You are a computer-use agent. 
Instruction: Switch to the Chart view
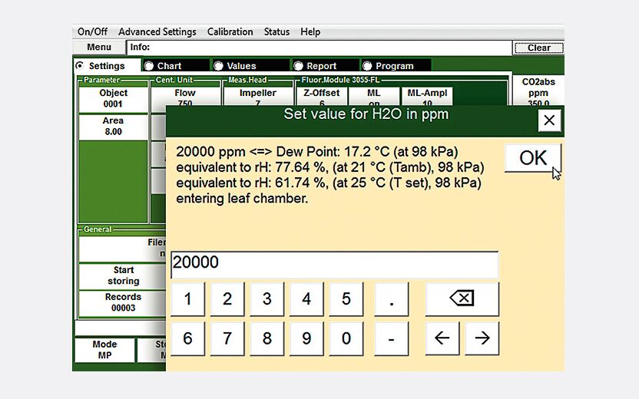coord(176,65)
